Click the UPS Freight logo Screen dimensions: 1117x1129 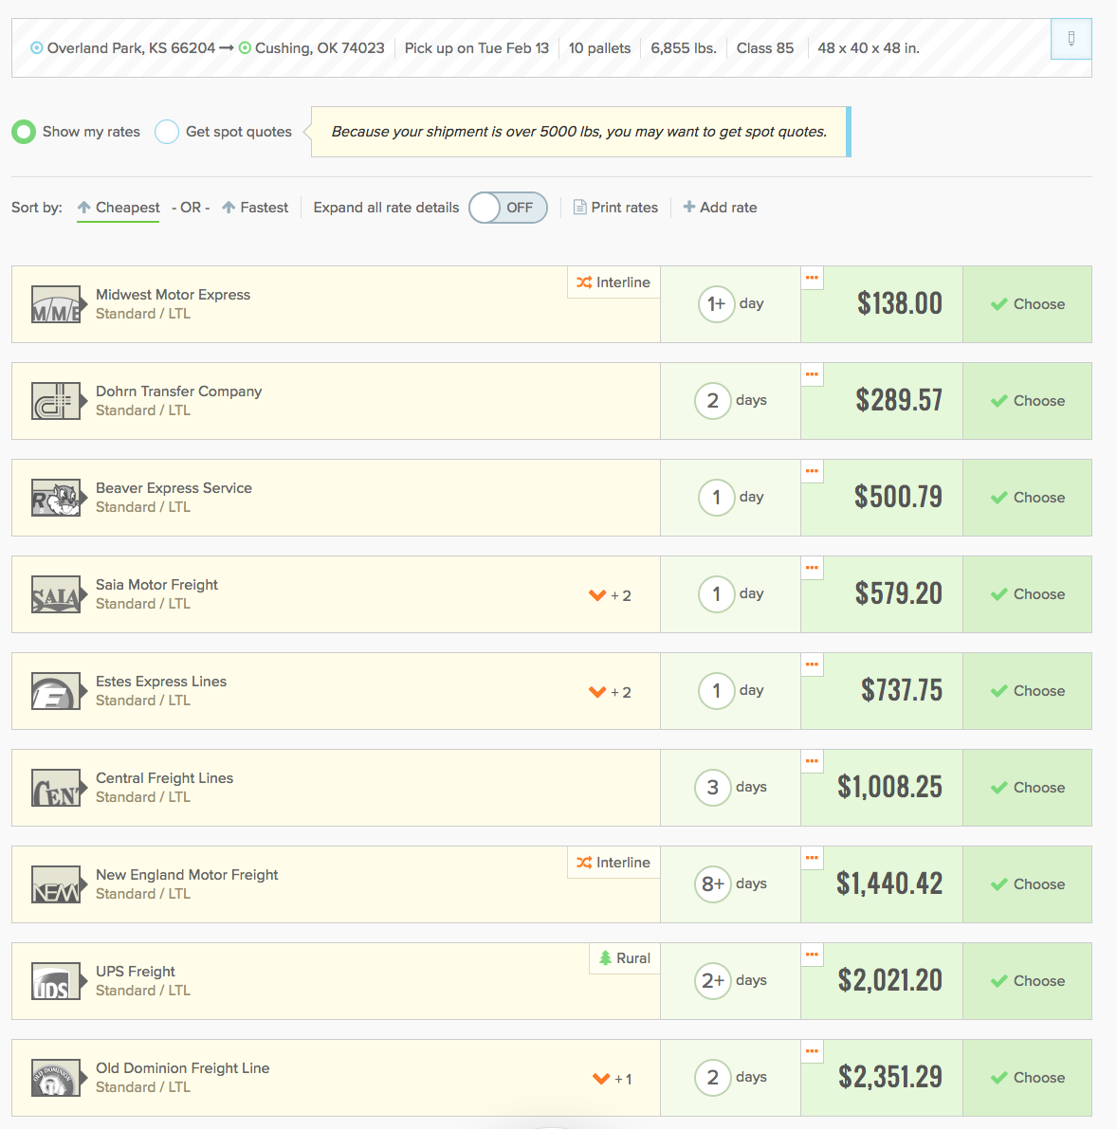click(55, 981)
